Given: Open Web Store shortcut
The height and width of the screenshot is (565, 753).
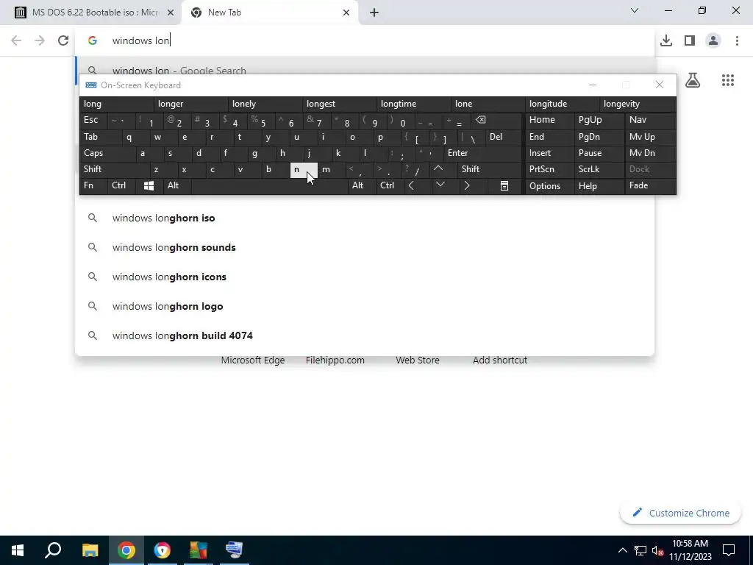Looking at the screenshot, I should tap(418, 360).
